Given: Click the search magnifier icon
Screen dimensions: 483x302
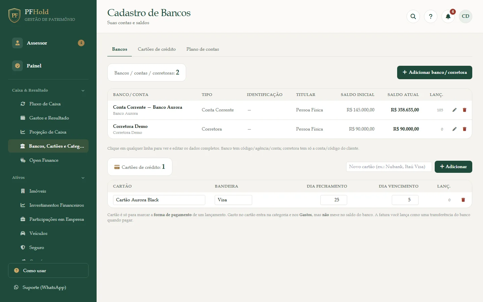Looking at the screenshot, I should (413, 16).
